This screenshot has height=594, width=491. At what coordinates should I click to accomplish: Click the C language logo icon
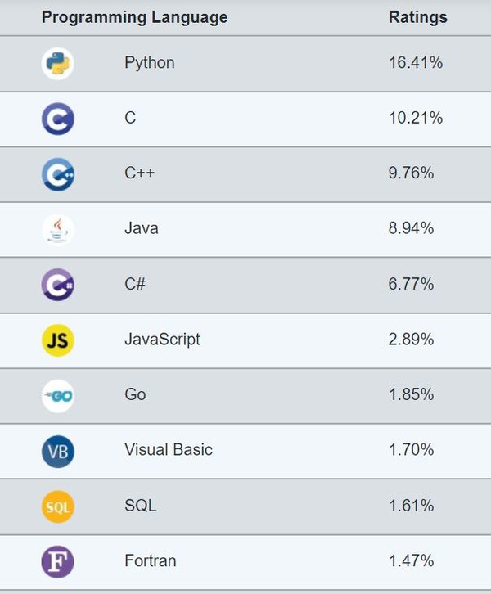point(58,119)
